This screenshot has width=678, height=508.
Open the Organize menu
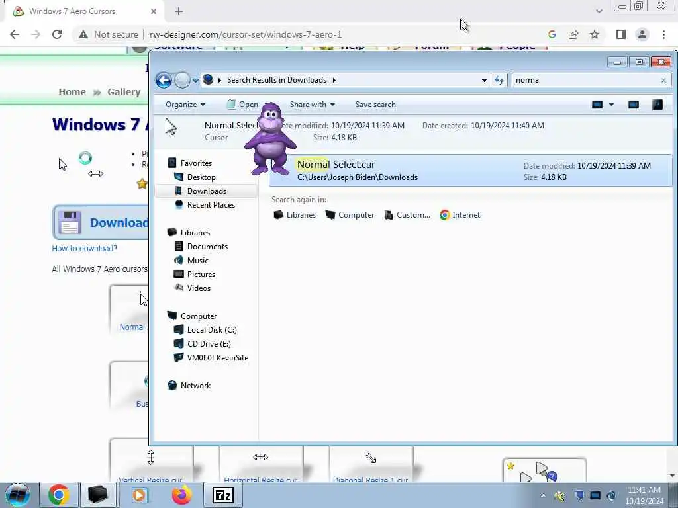(x=185, y=105)
